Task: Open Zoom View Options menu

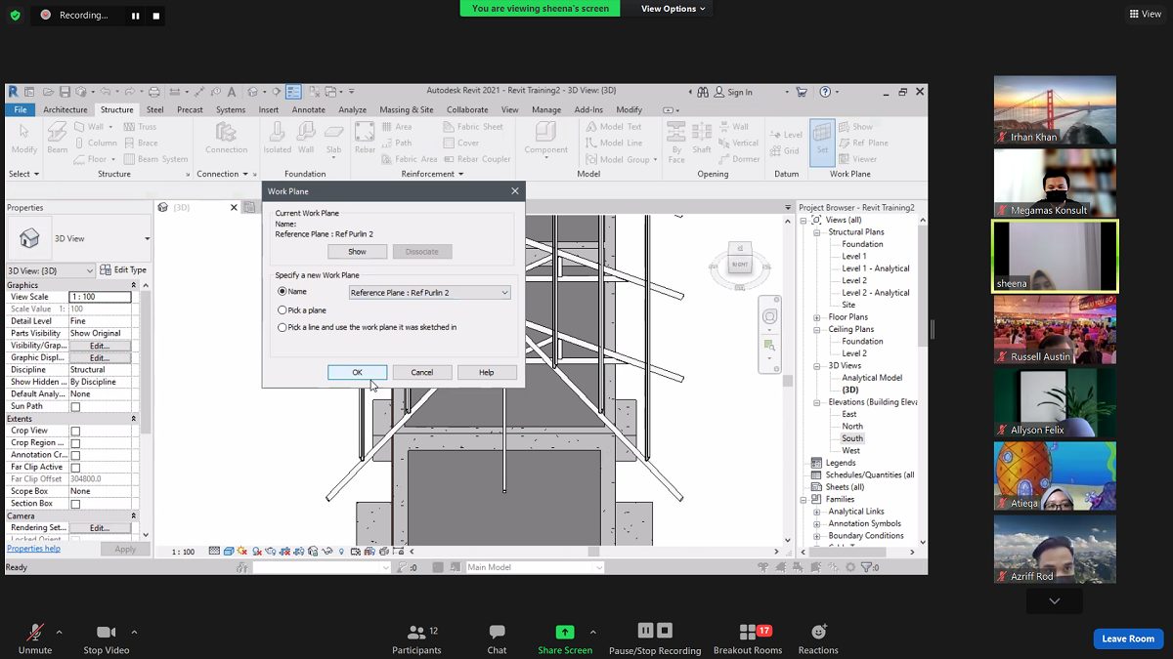Action: tap(673, 9)
